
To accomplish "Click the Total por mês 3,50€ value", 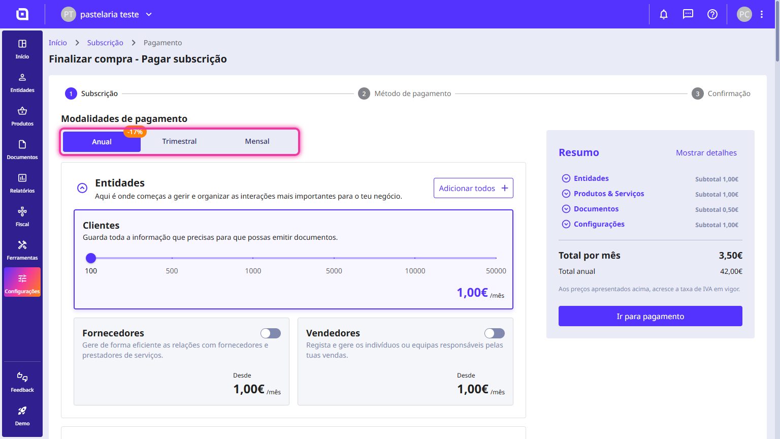I will pyautogui.click(x=731, y=256).
